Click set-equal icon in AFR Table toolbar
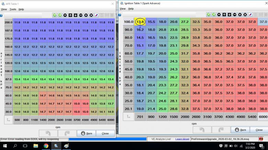Screen dimensions: 268x150 (x=65, y=15)
